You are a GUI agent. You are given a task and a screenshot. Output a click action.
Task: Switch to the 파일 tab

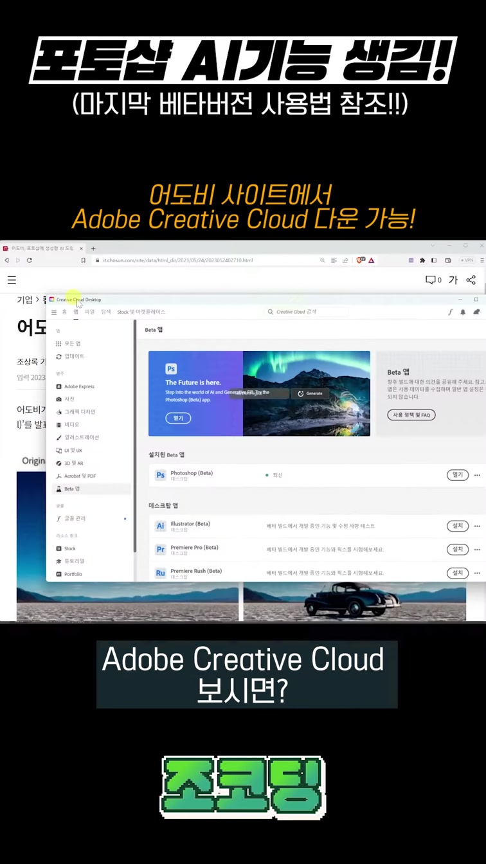click(x=89, y=312)
